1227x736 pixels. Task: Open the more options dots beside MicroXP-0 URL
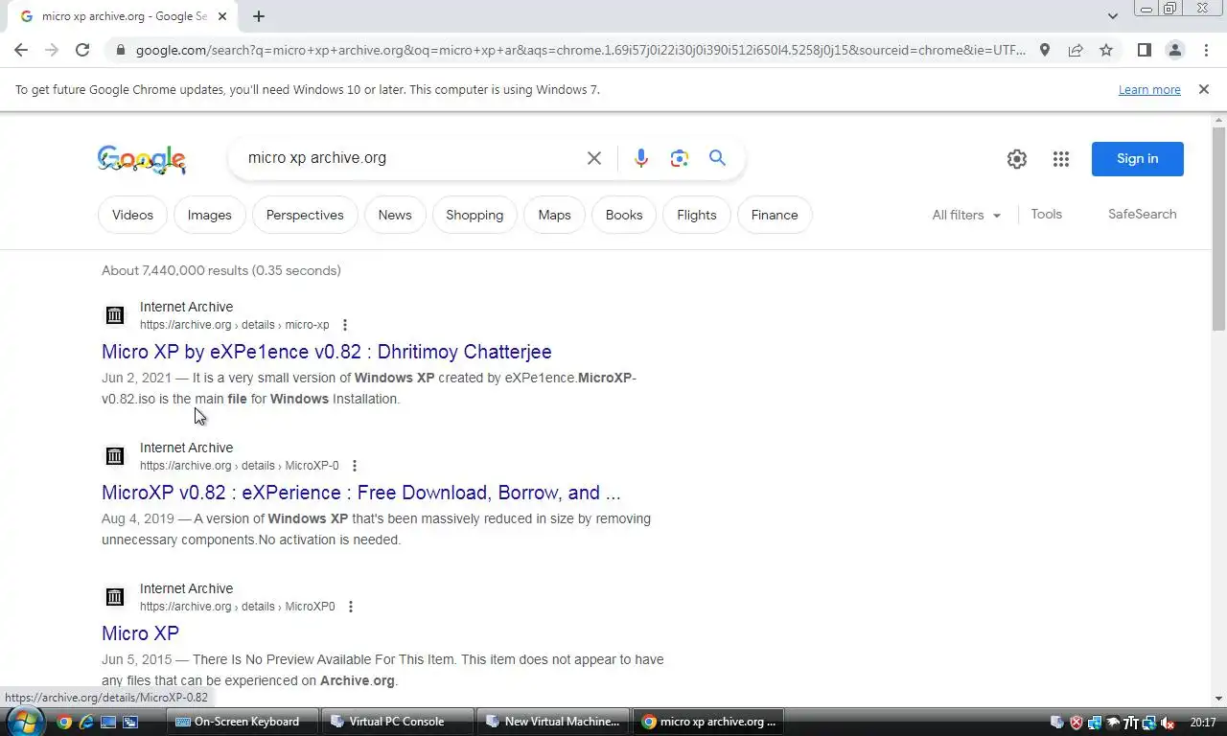tap(355, 466)
